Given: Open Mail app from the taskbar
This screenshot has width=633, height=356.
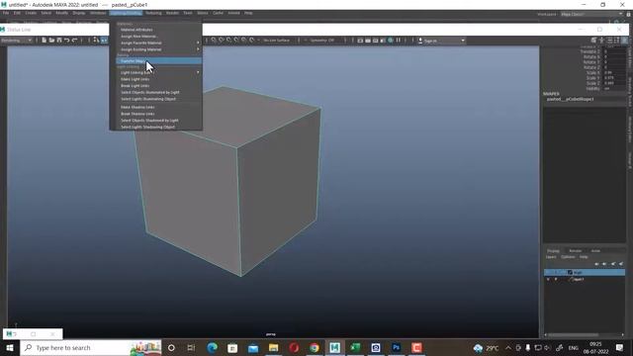Looking at the screenshot, I should [253, 347].
